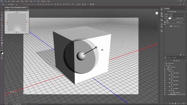Click Move to view button
The height and width of the screenshot is (105, 187).
tap(175, 26)
